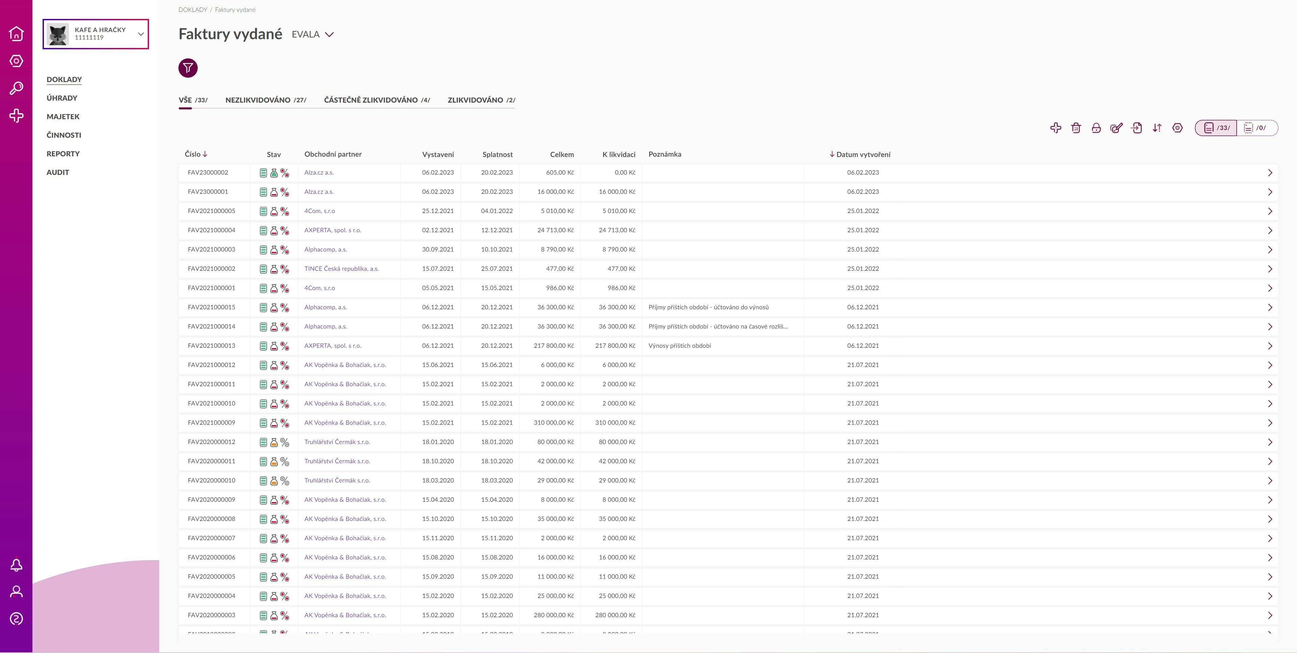Open partner 4Com, s.r.o on FAV2021000005
This screenshot has height=653, width=1297.
[319, 211]
